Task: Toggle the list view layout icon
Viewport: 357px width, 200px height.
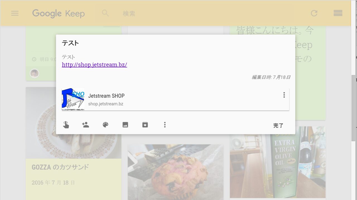Action: pos(338,13)
